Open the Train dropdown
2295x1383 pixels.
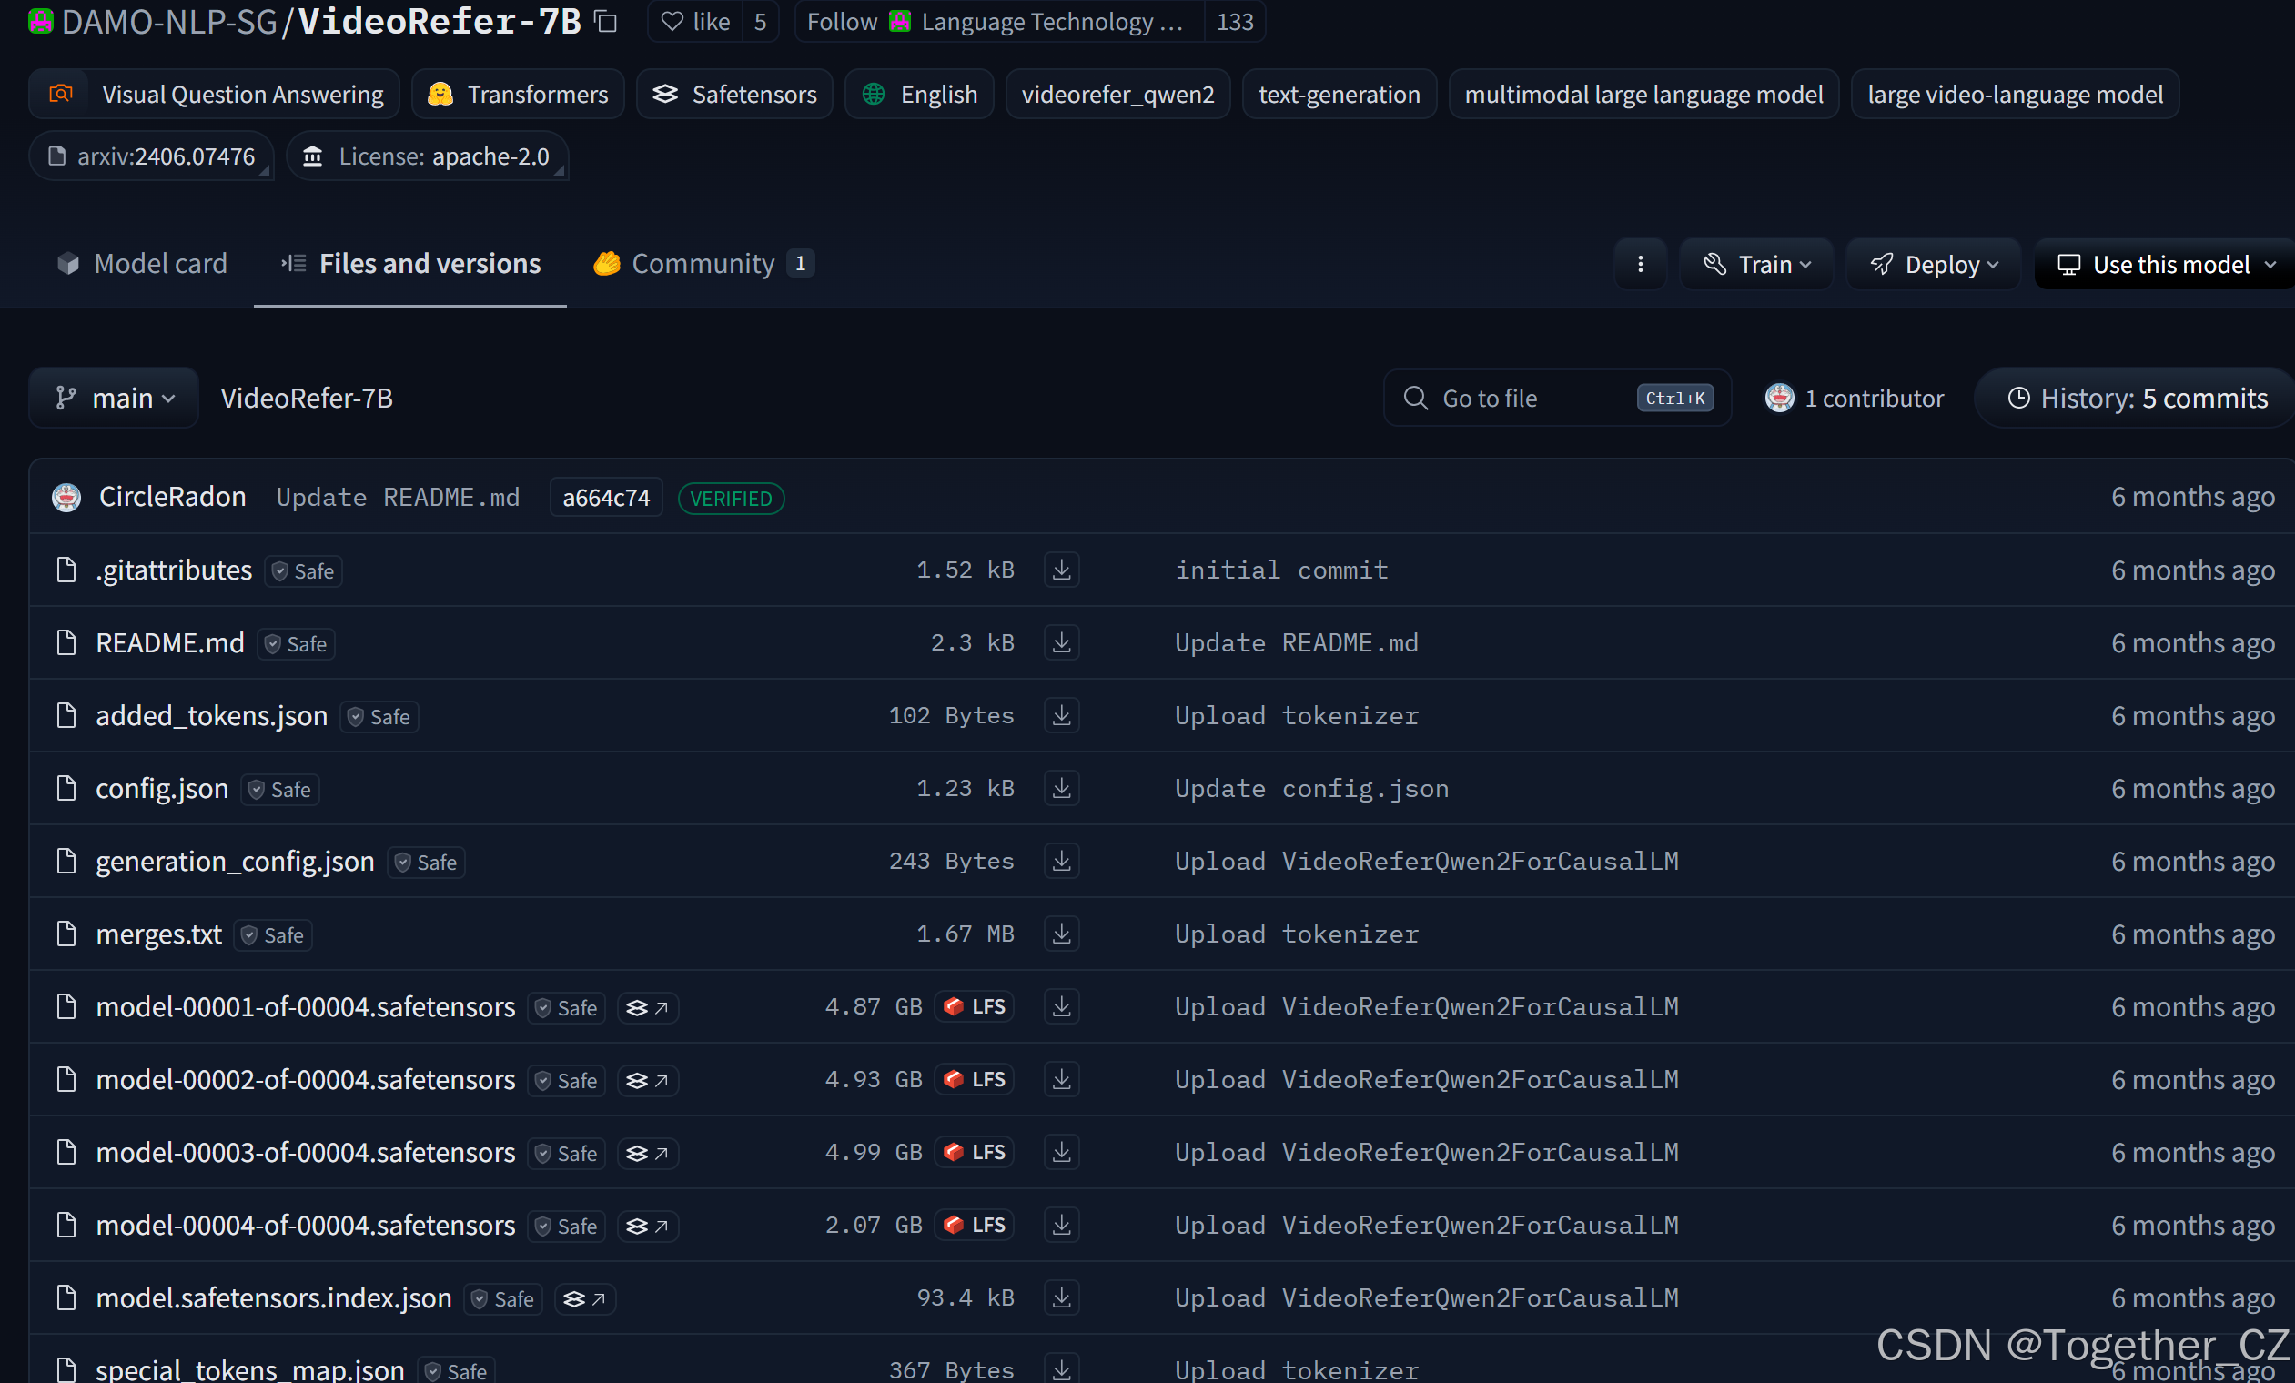point(1755,265)
